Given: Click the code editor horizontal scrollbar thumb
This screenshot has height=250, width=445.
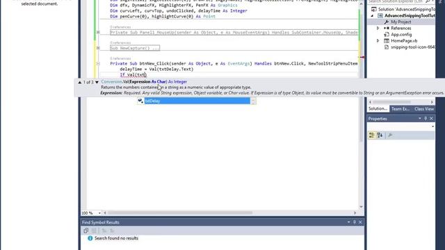Looking at the screenshot, I should click(179, 213).
